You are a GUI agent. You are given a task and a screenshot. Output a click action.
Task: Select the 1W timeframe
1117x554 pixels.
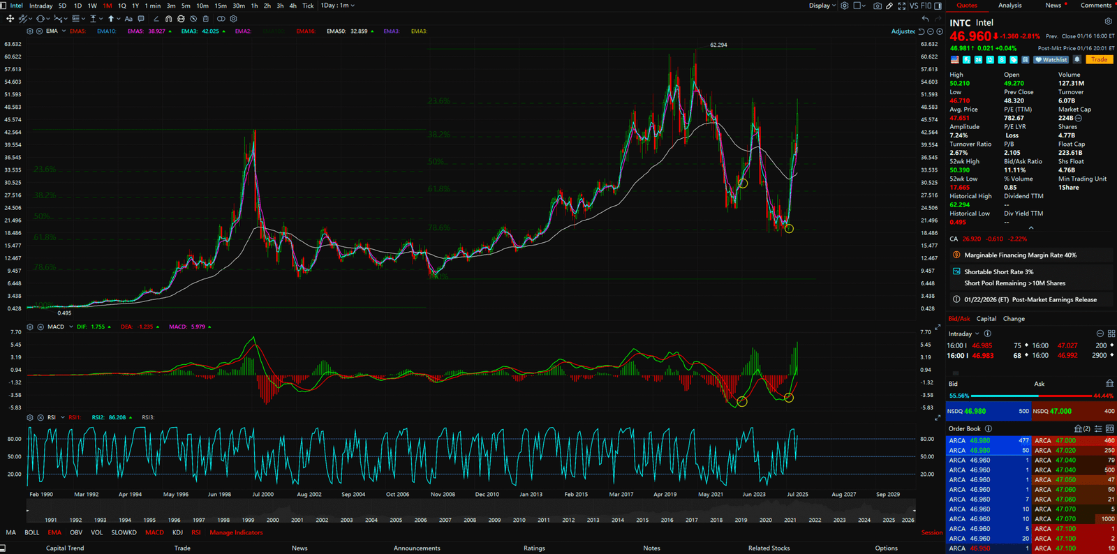point(92,6)
